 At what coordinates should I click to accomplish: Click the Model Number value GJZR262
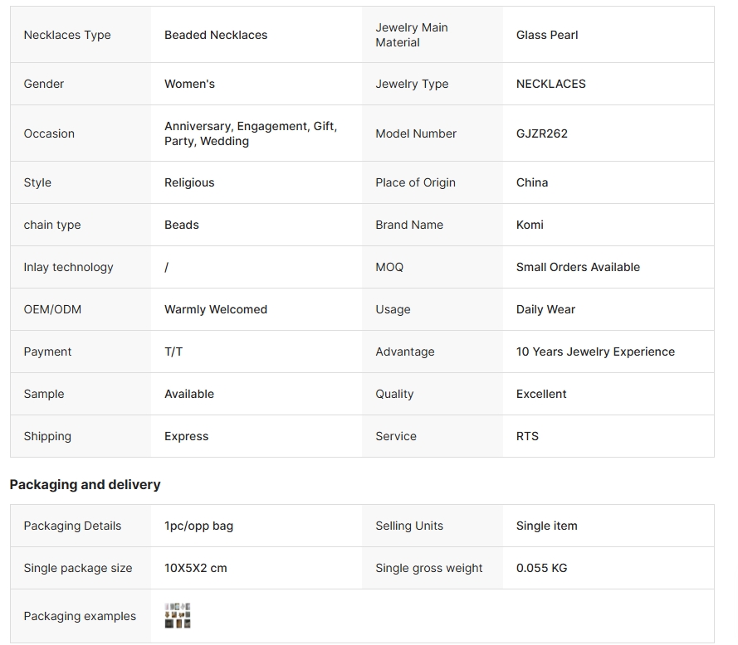pyautogui.click(x=541, y=133)
